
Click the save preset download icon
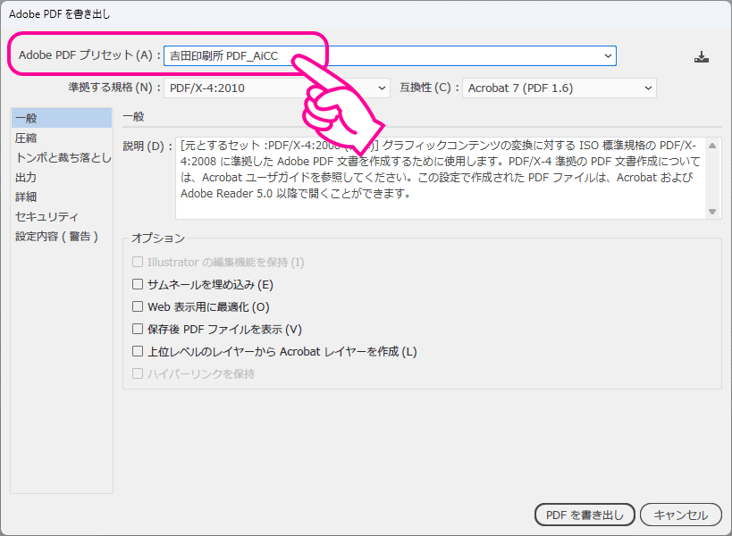tap(702, 57)
